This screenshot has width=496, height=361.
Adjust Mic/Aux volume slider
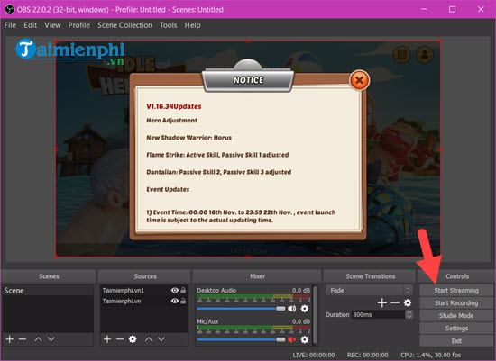click(x=241, y=339)
